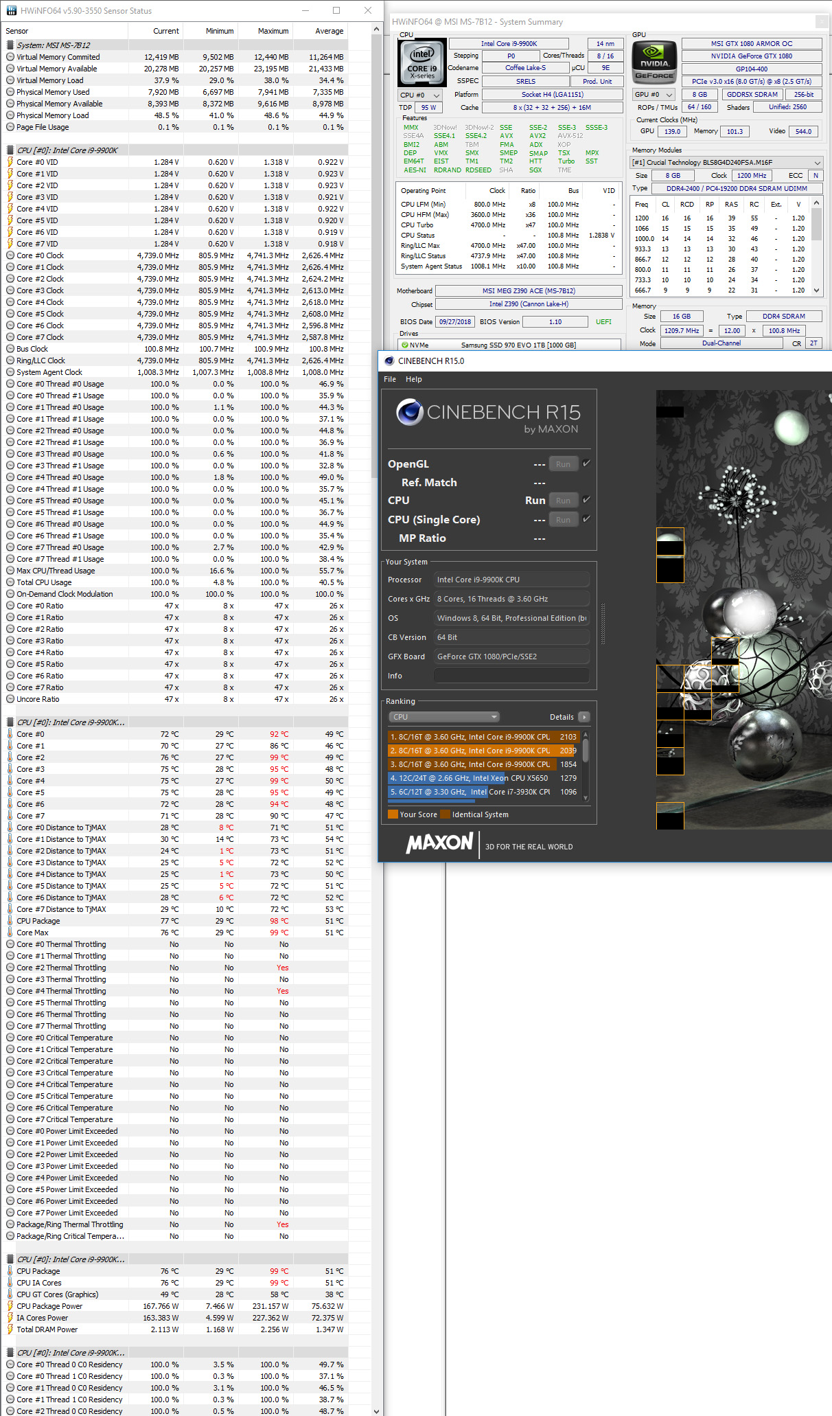The height and width of the screenshot is (1416, 832).
Task: Select the top-ranked 2103 score entry
Action: [484, 737]
